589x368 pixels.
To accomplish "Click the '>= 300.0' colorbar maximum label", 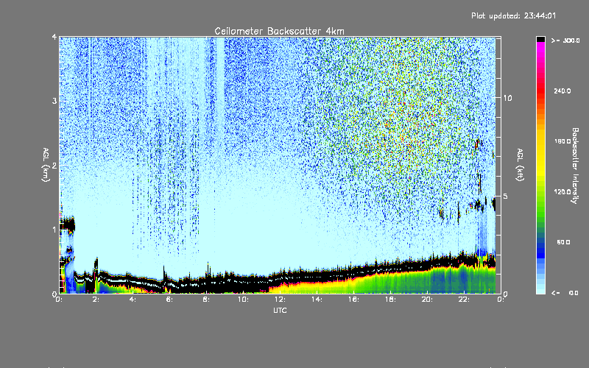I will click(x=565, y=40).
